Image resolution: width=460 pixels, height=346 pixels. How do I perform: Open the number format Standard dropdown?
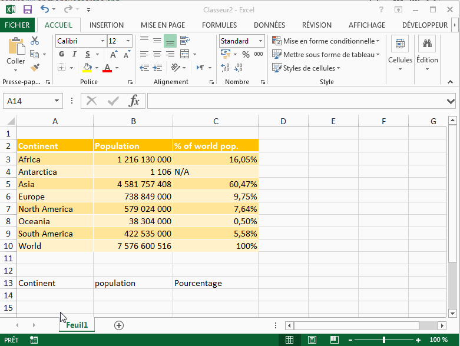(x=260, y=41)
